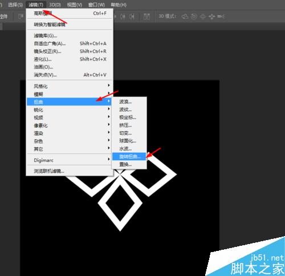This screenshot has width=285, height=276.
Task: Open the 选择(S) menu
Action: pos(15,5)
